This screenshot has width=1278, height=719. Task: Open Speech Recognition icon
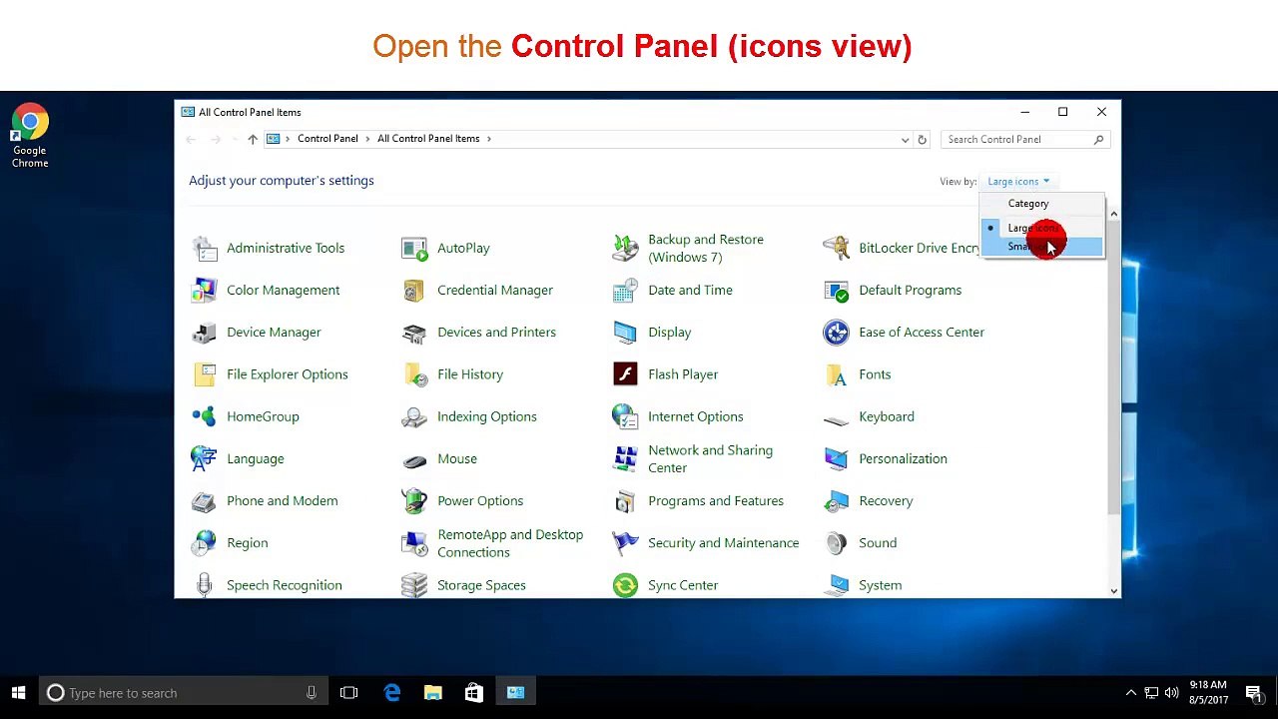[x=205, y=585]
